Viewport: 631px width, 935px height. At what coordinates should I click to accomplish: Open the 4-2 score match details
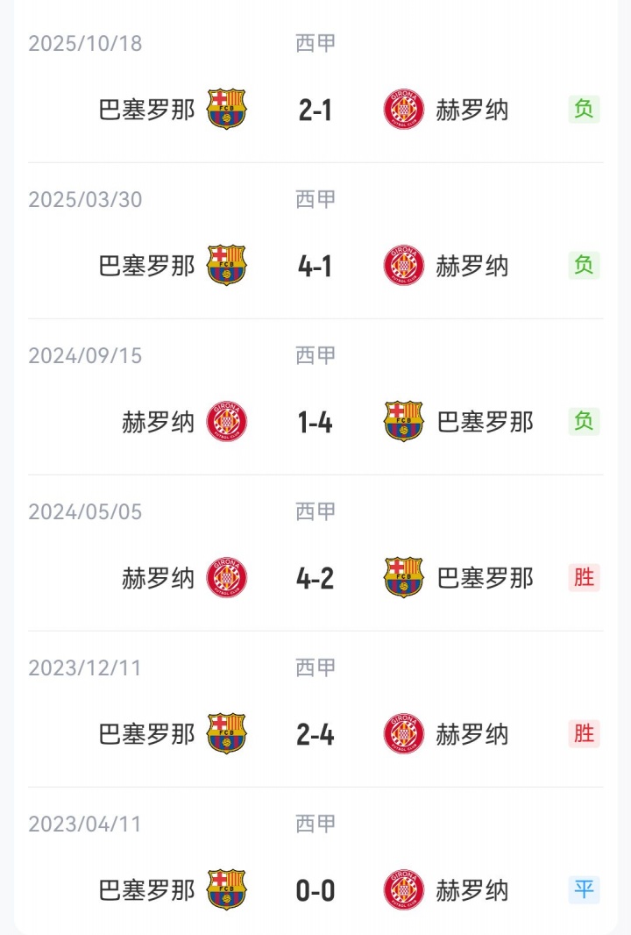[315, 579]
